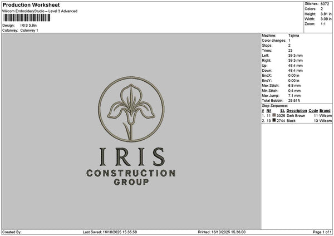Click 'Last Saved: 16/10/2025 15.35.58' footer
This screenshot has width=334, height=236.
[110, 232]
